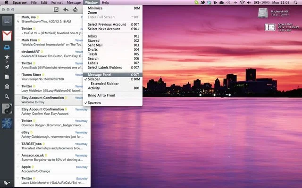This screenshot has height=188, width=302.
Task: Select the blue snowflake account avatar
Action: click(7, 123)
